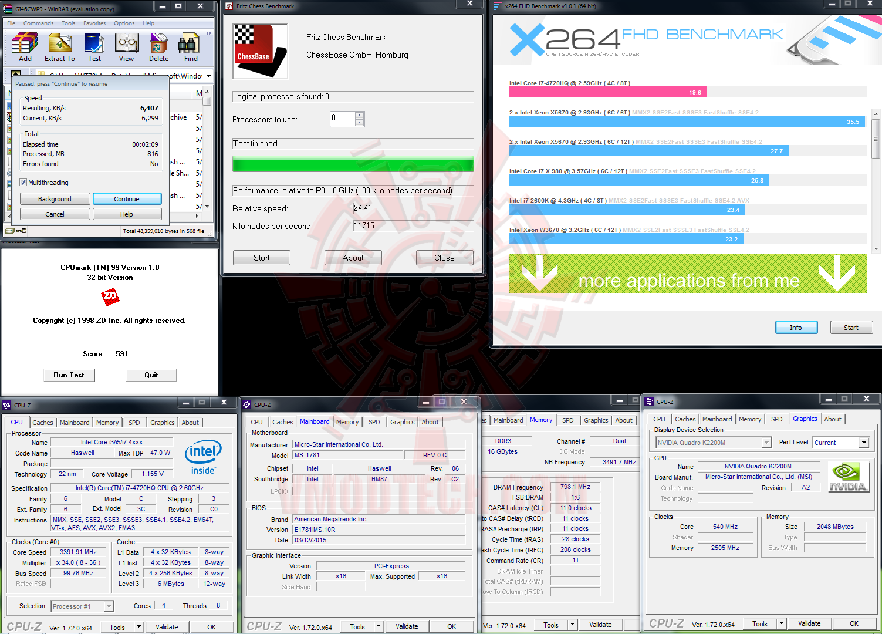Click Tools button in CPU-Z CPU window
882x634 pixels.
(117, 627)
